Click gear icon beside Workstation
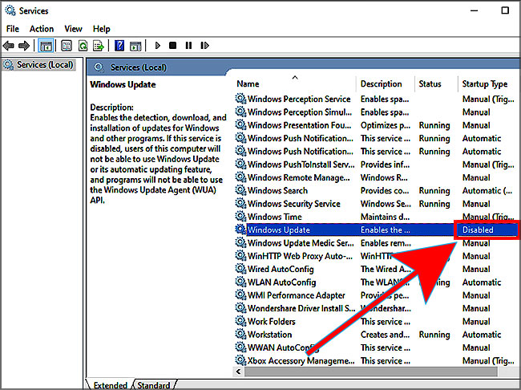 pos(240,335)
